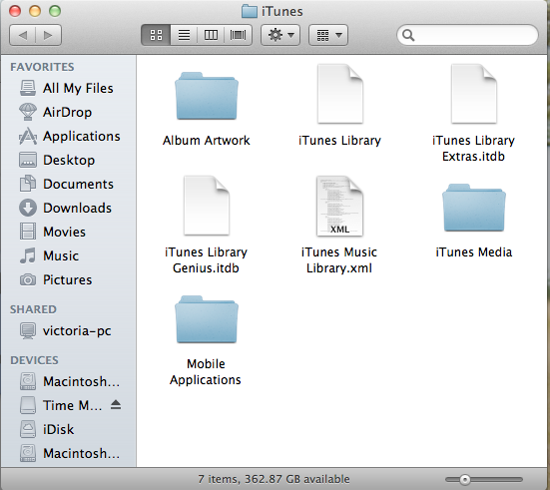Click the magnifying glass search icon
The height and width of the screenshot is (490, 550).
pos(408,35)
